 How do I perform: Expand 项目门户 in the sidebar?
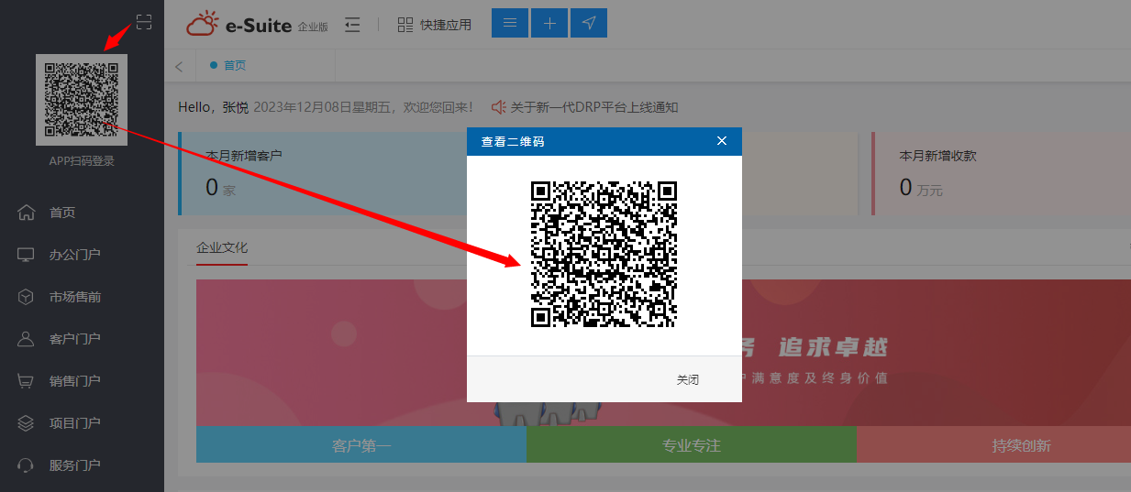coord(74,423)
